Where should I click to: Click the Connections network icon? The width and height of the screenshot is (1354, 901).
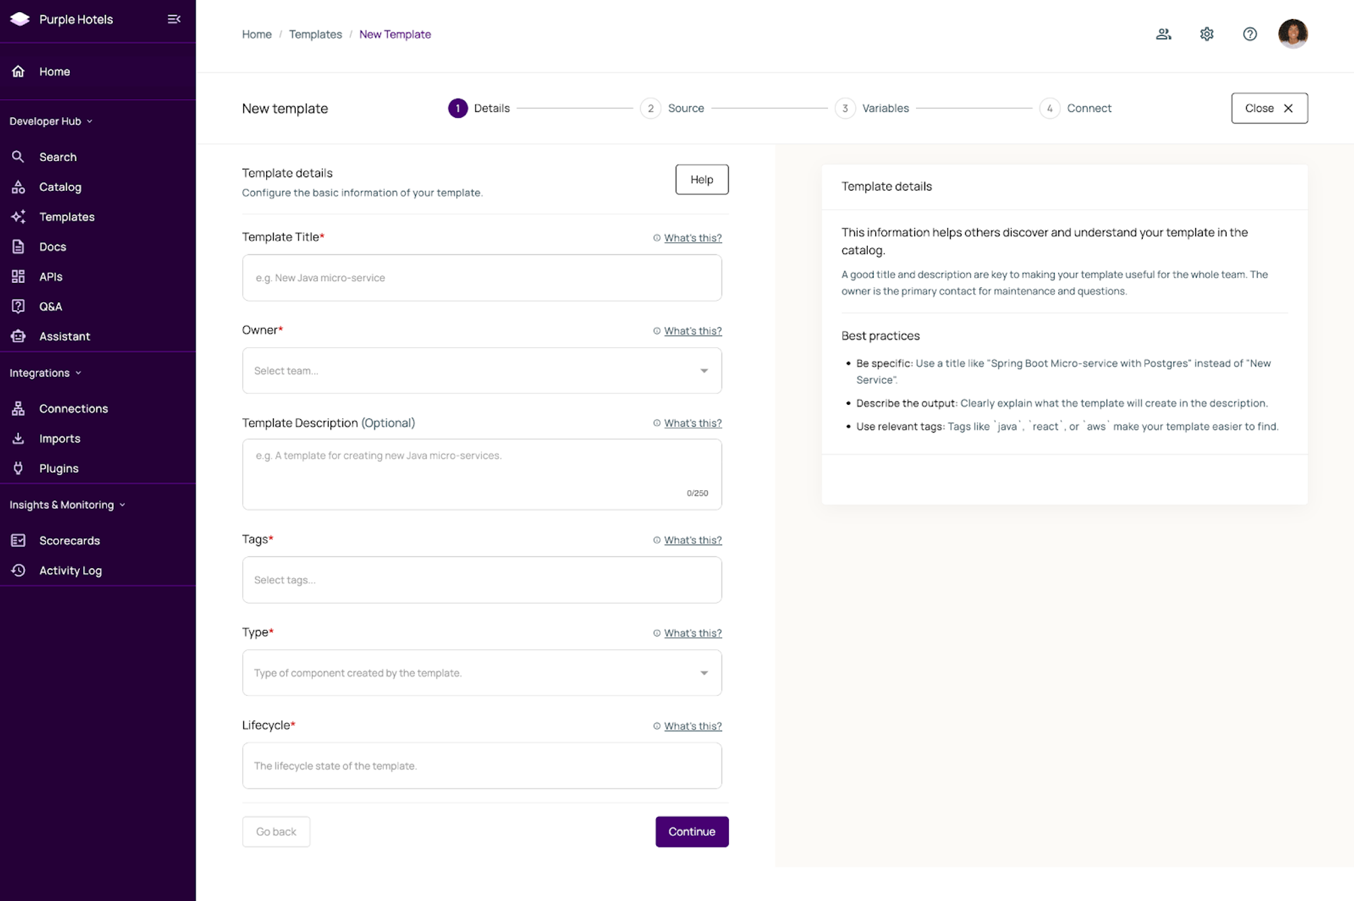point(18,408)
